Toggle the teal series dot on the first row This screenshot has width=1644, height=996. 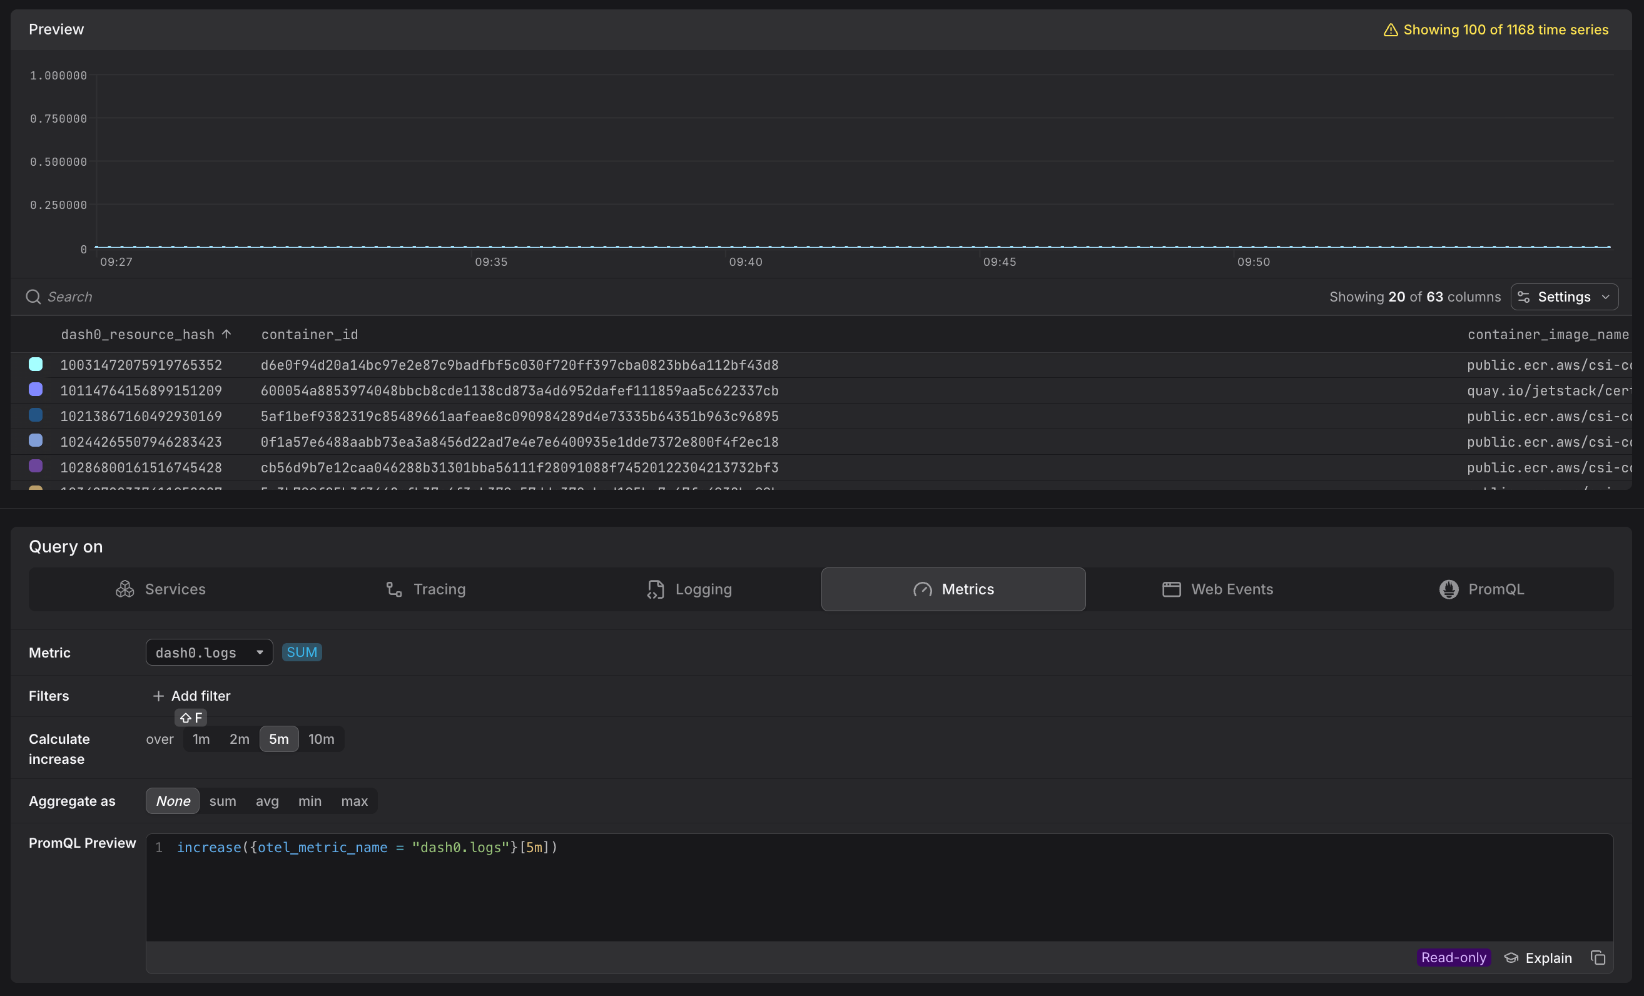point(36,364)
